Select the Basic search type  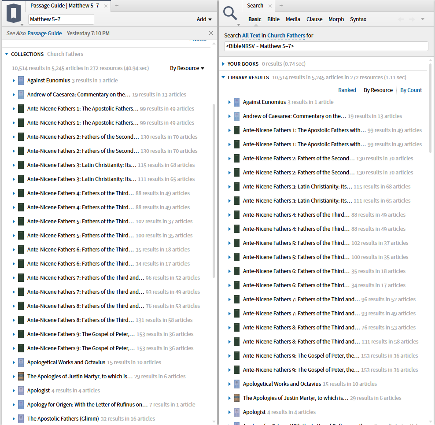click(x=254, y=19)
